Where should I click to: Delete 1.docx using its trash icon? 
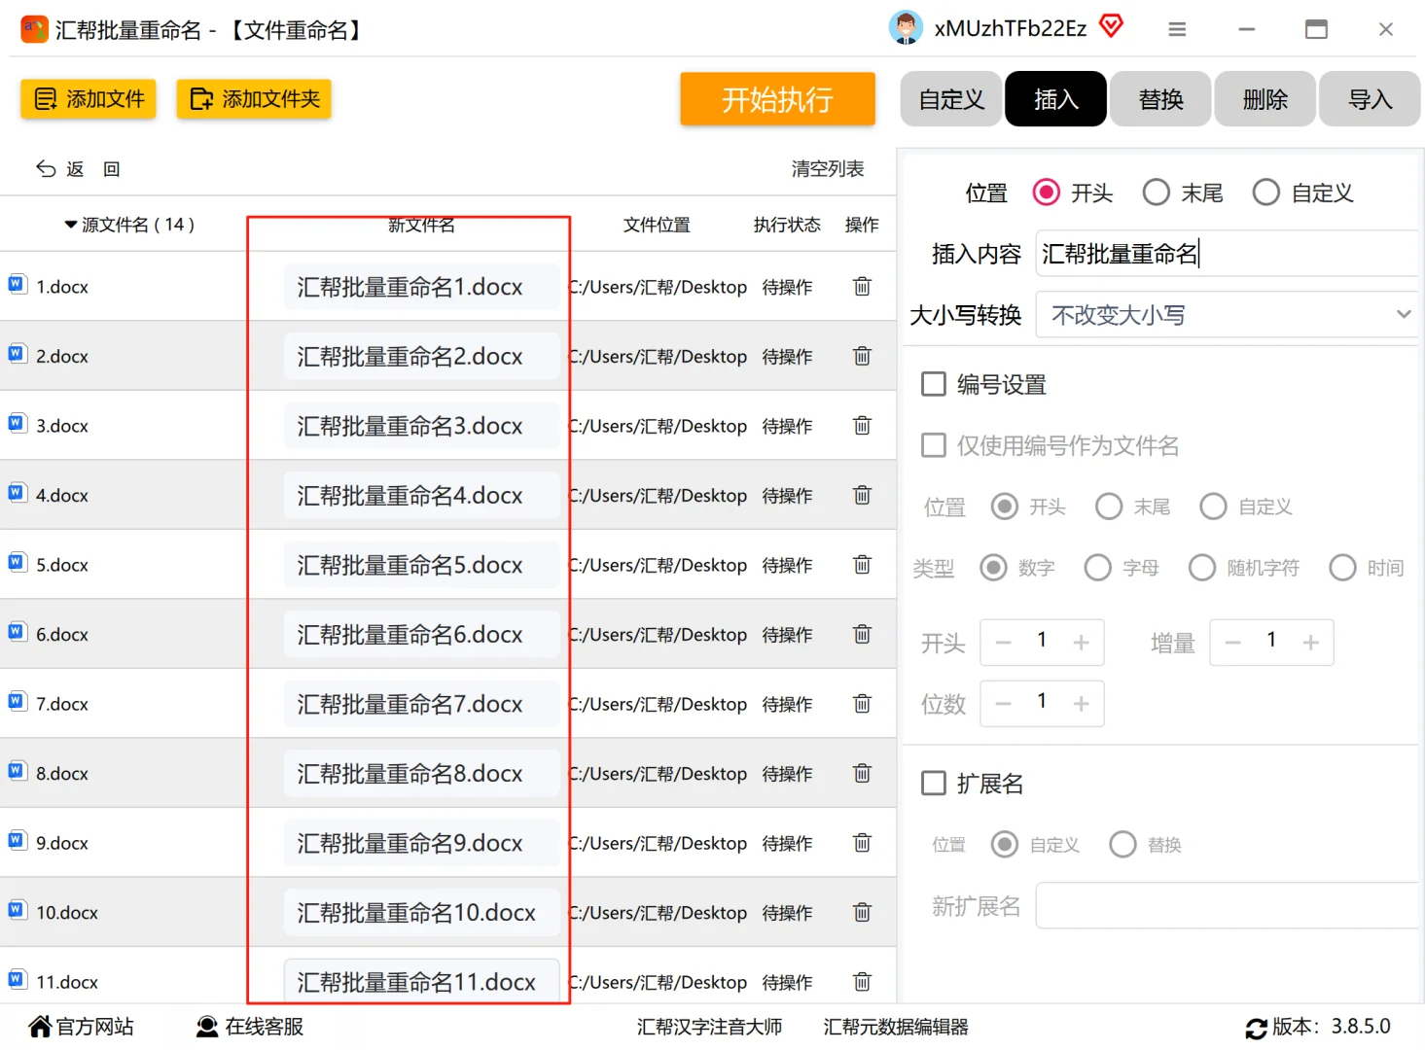861,286
